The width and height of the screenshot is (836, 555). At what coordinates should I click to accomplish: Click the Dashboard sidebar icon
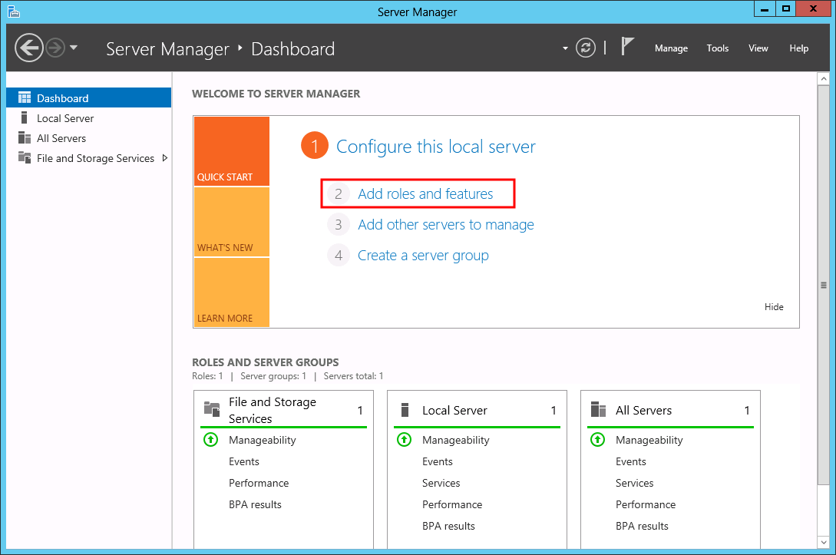[x=25, y=97]
